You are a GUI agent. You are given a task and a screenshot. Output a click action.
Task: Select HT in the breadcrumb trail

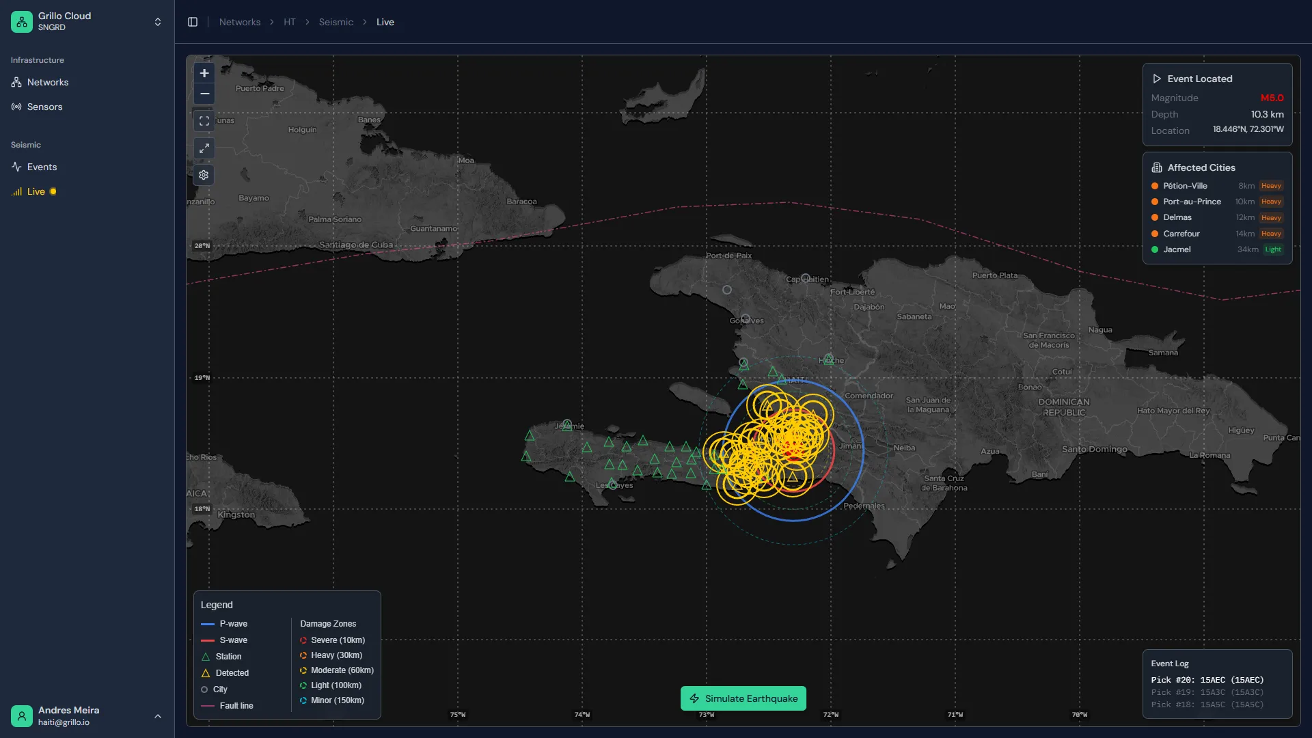click(290, 22)
